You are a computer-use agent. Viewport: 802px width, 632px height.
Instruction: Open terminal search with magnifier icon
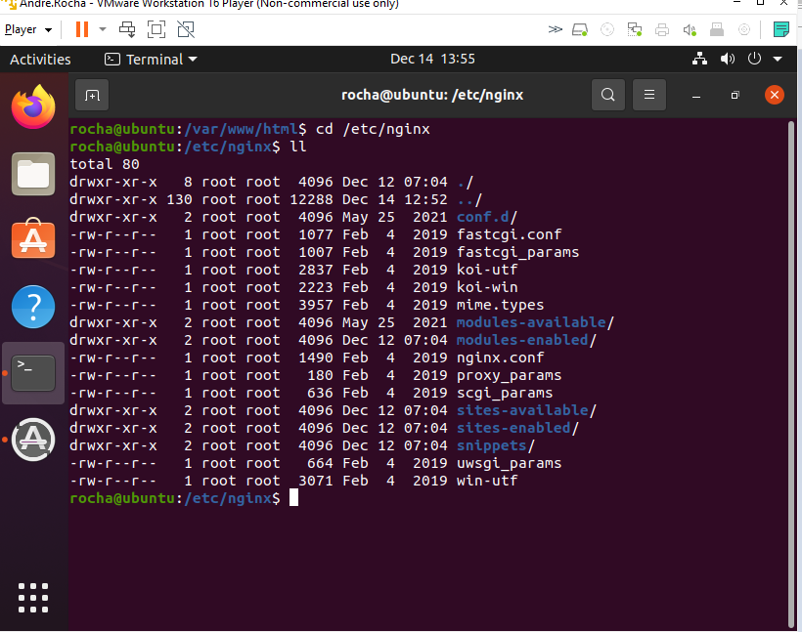pyautogui.click(x=607, y=95)
